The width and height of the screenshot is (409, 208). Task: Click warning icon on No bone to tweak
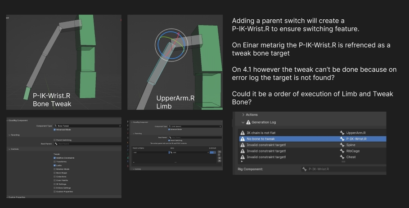pyautogui.click(x=243, y=139)
